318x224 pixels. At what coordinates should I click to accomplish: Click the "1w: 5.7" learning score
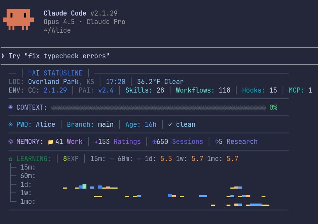[x=190, y=159]
